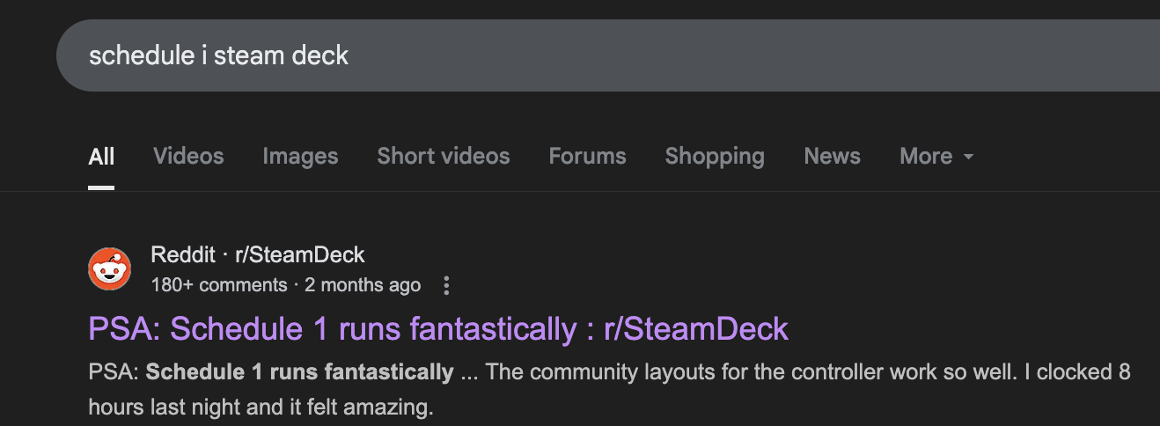The height and width of the screenshot is (426, 1160).
Task: Switch to the Images tab
Action: pyautogui.click(x=300, y=156)
